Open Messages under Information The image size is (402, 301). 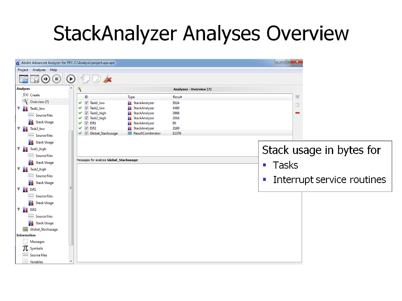tap(37, 242)
